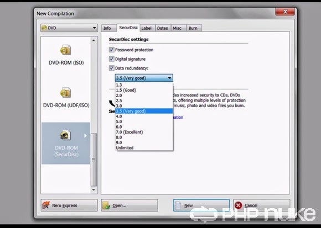Screen dimensions: 321x228
Task: Choose 5.0 redundancy level
Action: click(144, 121)
